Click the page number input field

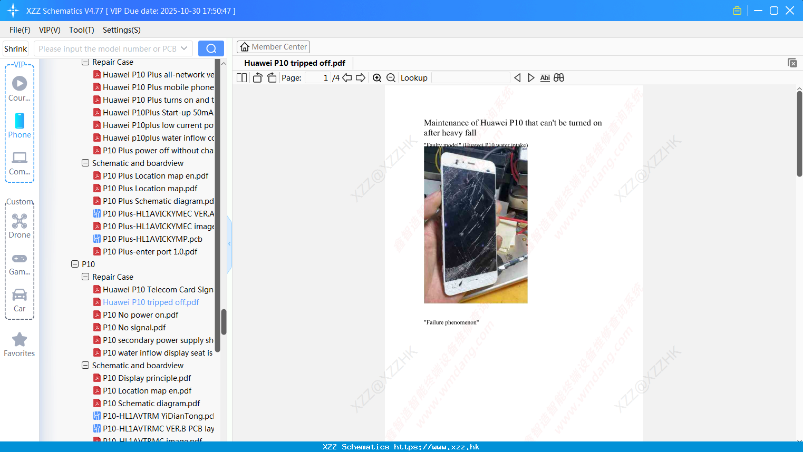pyautogui.click(x=318, y=77)
